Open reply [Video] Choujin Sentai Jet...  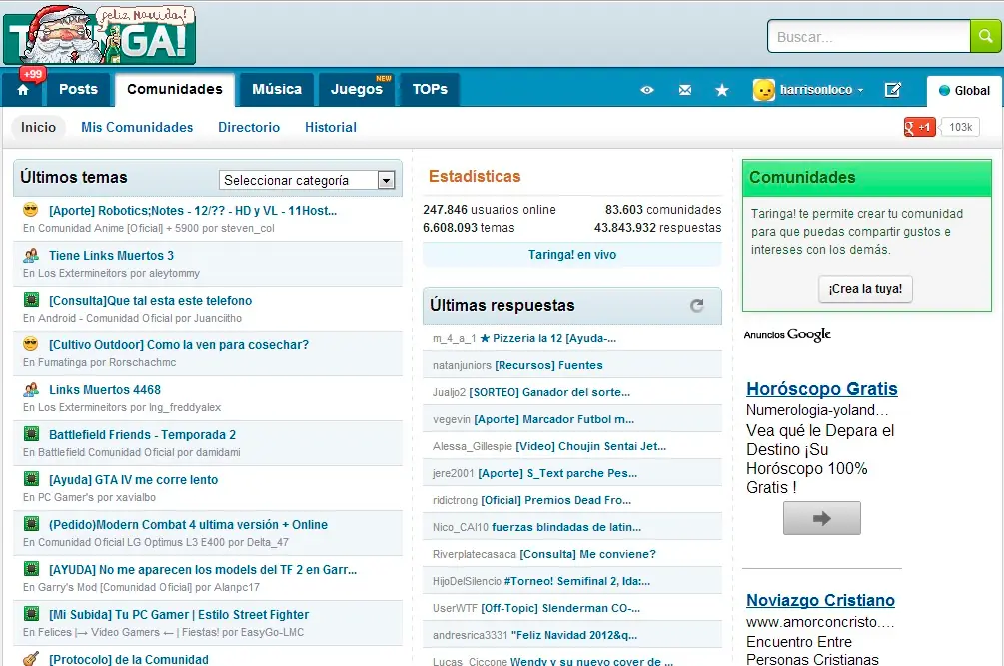point(591,446)
